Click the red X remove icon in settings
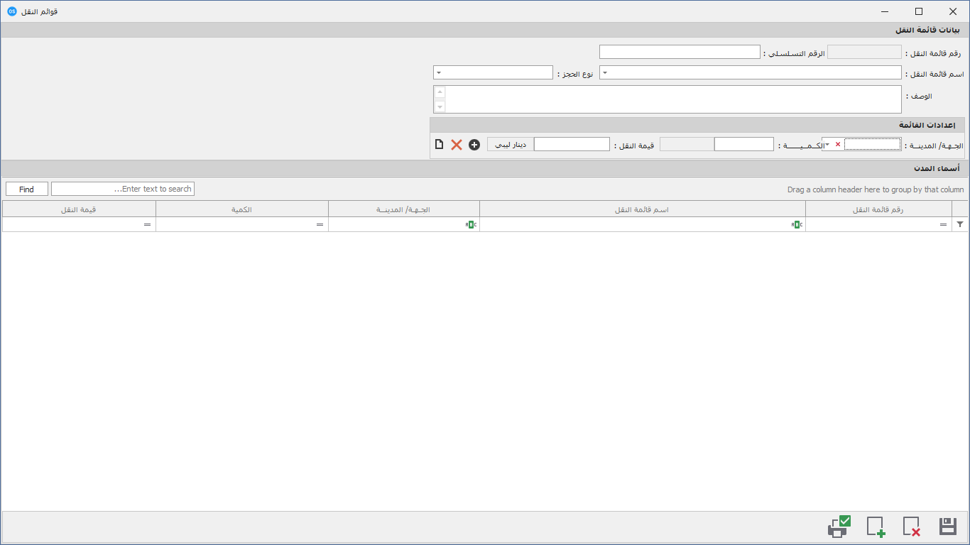 (457, 145)
